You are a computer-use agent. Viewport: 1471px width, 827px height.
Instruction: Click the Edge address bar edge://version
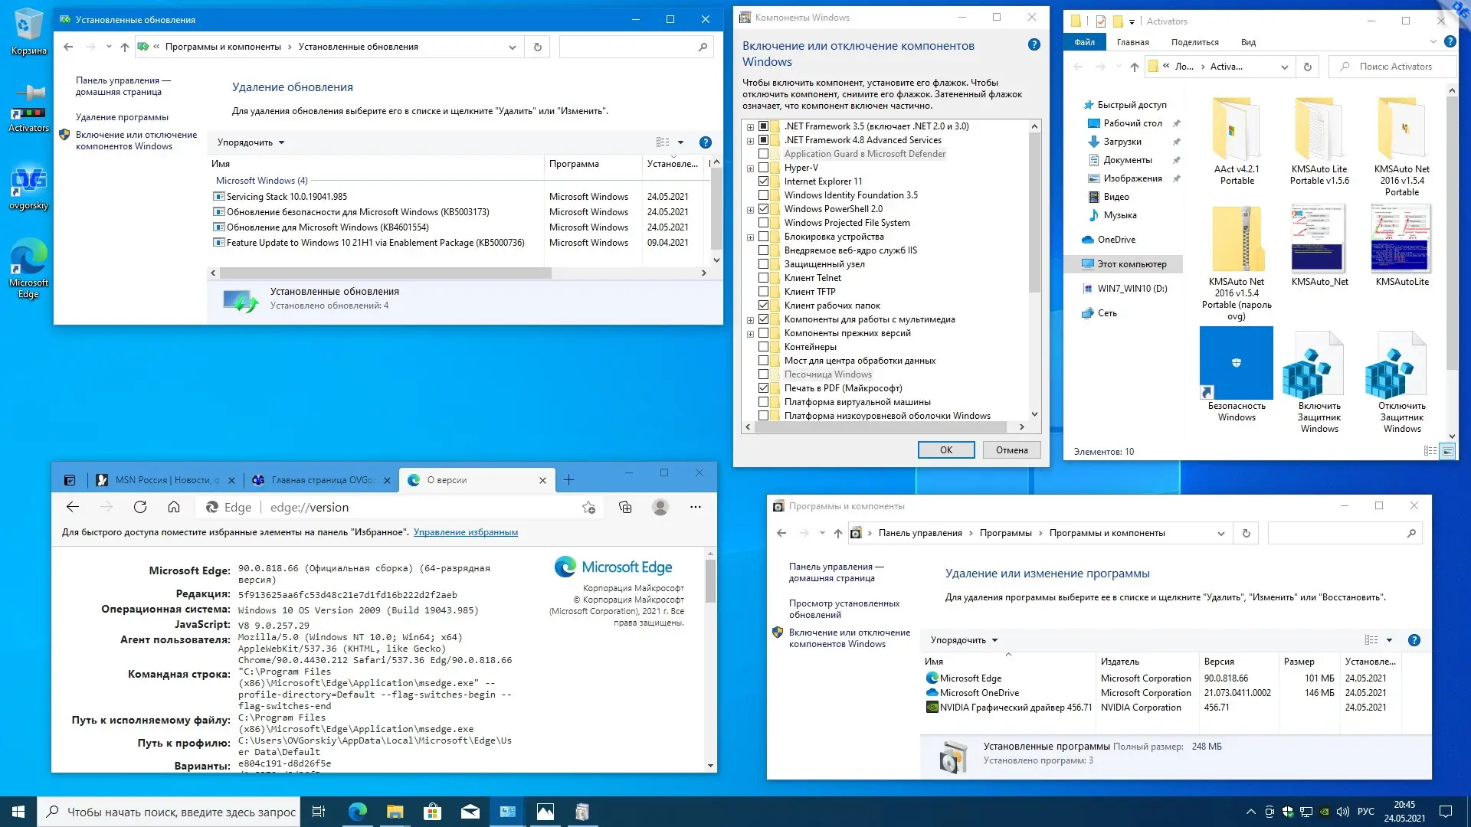(310, 507)
